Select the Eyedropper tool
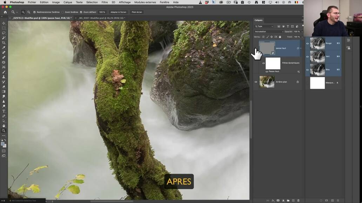This screenshot has height=203, width=362. 4,48
